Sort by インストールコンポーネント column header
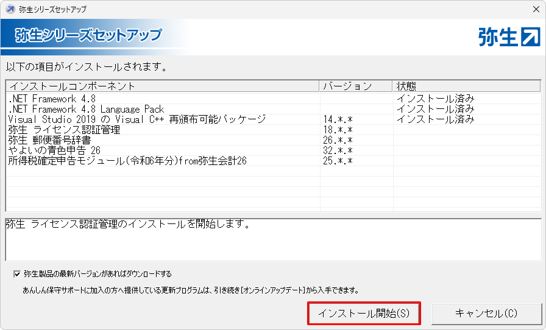This screenshot has height=330, width=546. 162,86
